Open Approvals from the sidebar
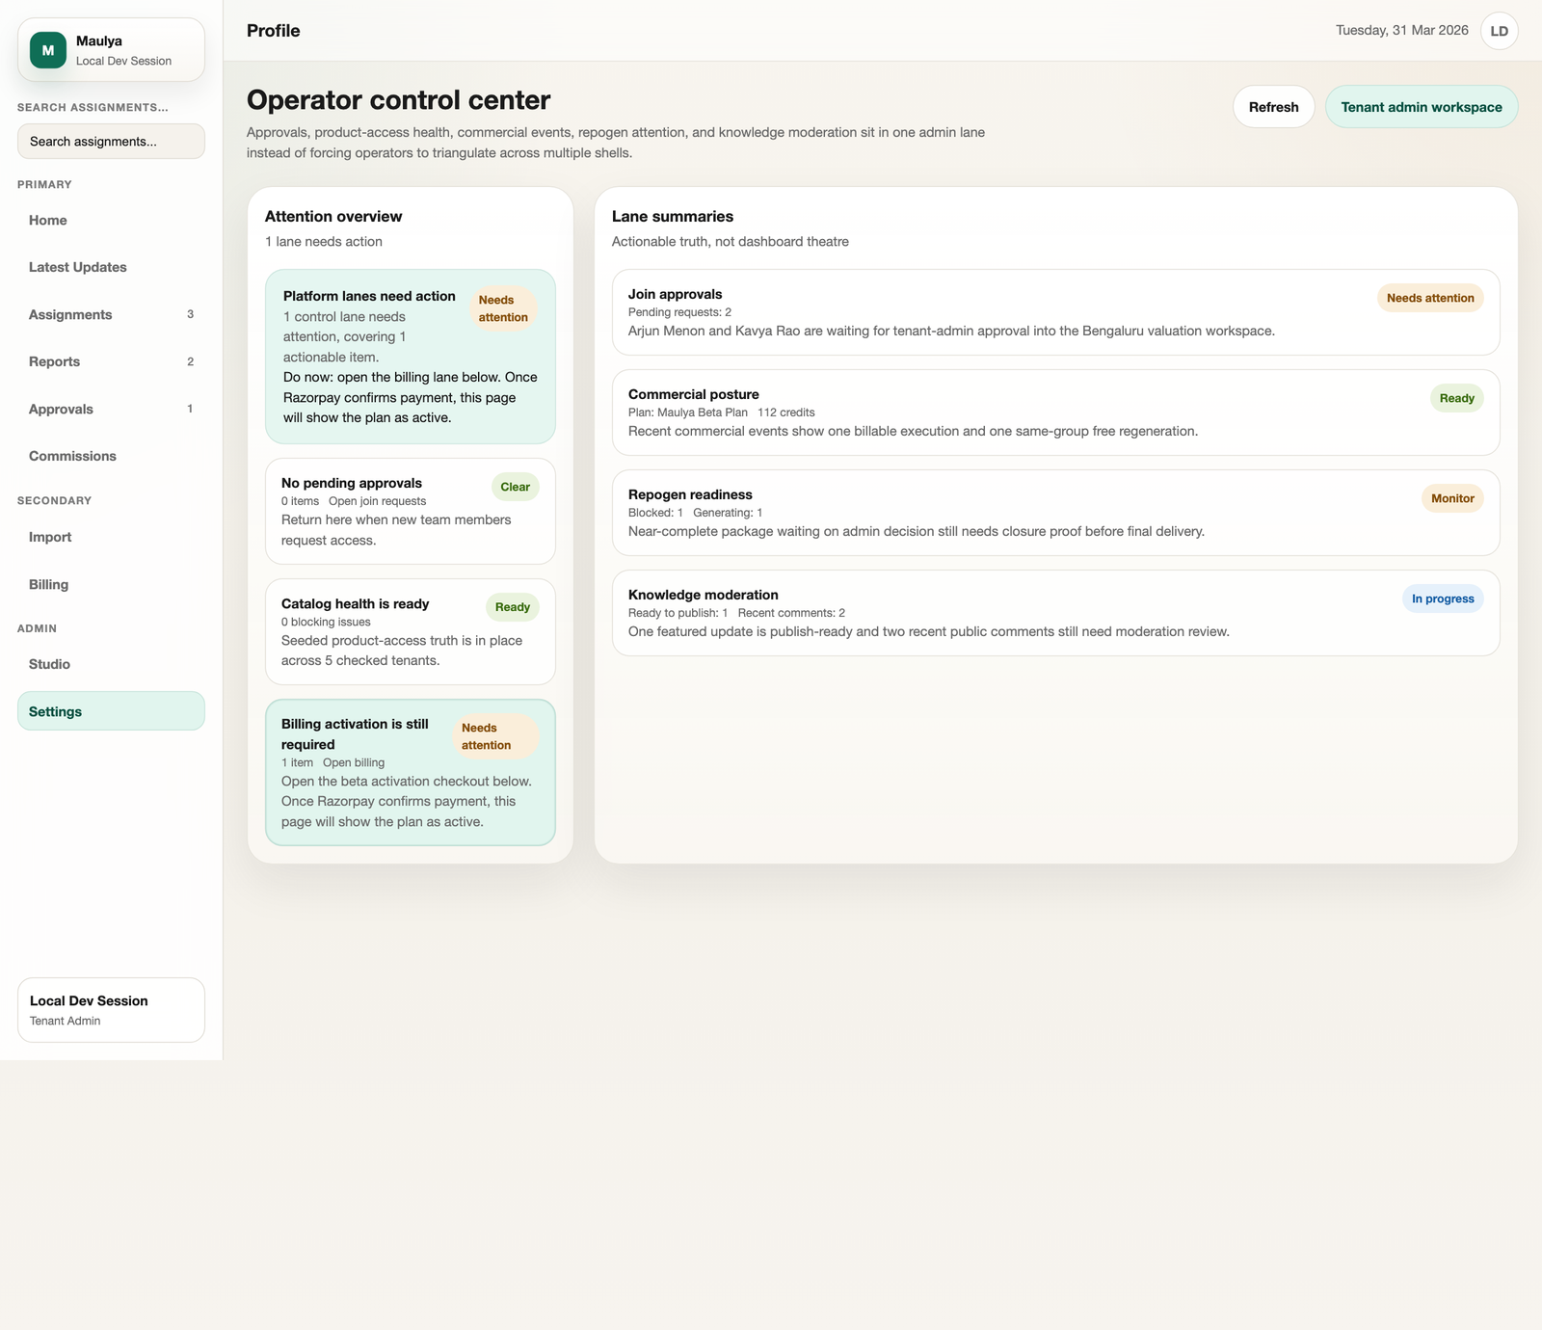Image resolution: width=1542 pixels, height=1330 pixels. [62, 410]
